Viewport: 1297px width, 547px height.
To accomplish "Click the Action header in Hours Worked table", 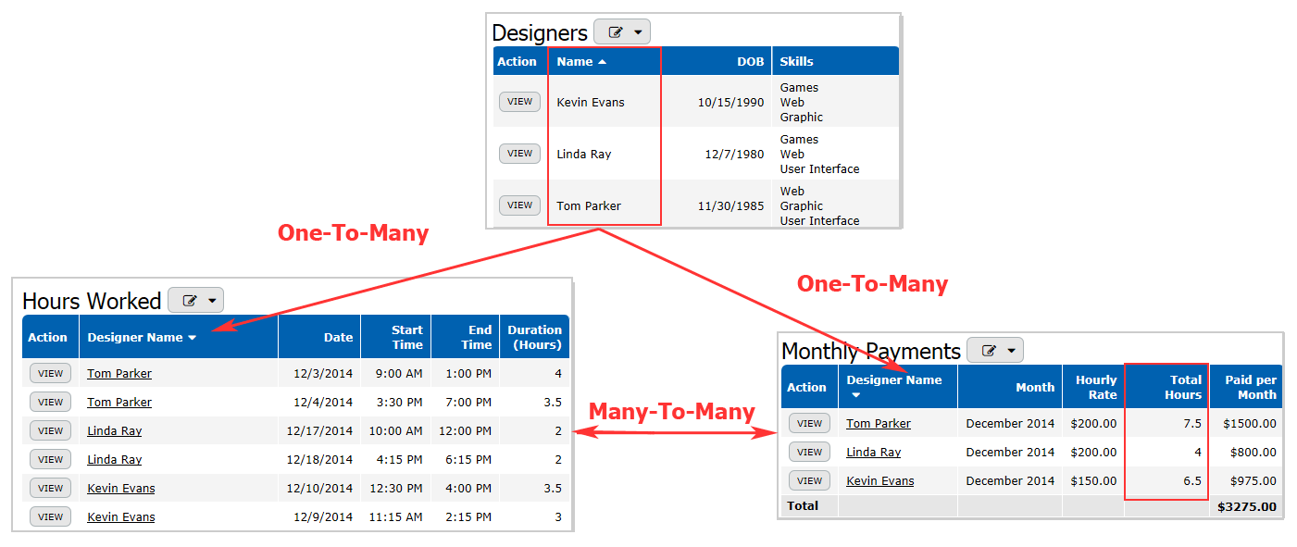I will coord(47,337).
